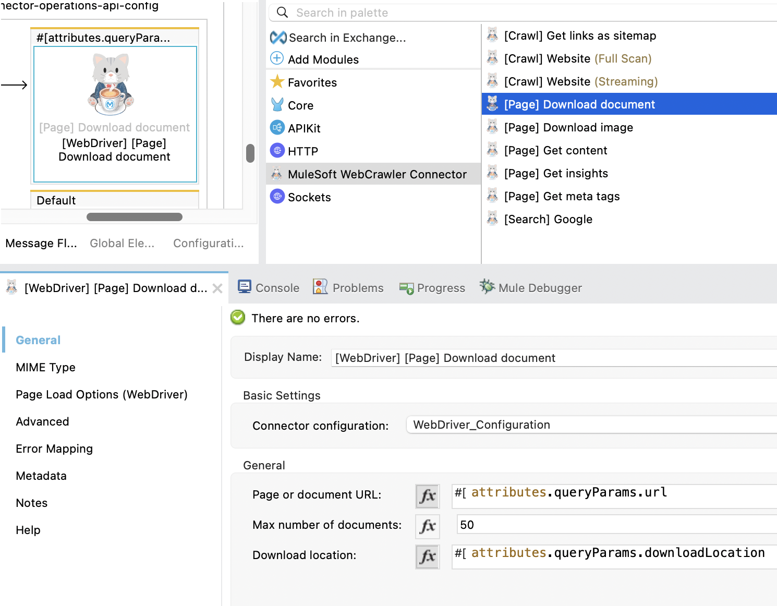Image resolution: width=777 pixels, height=606 pixels.
Task: Select the MIME Type properties section
Action: click(x=45, y=367)
